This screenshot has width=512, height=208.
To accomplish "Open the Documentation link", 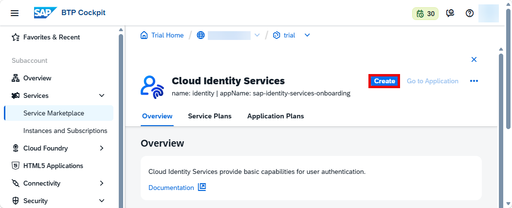I will tap(171, 188).
